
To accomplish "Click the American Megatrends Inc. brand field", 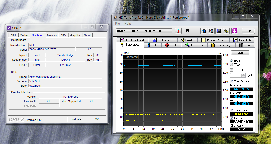I will pyautogui.click(x=65, y=77).
